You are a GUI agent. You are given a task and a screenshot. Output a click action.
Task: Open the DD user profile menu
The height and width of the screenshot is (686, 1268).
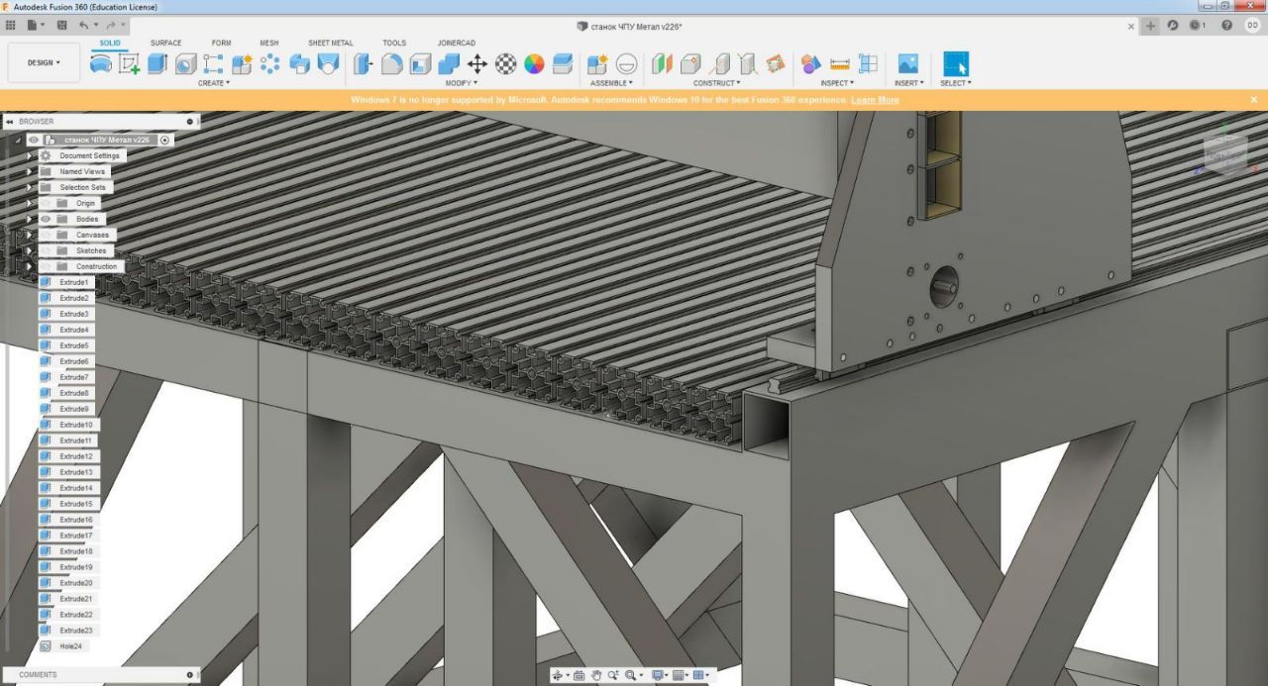1252,25
